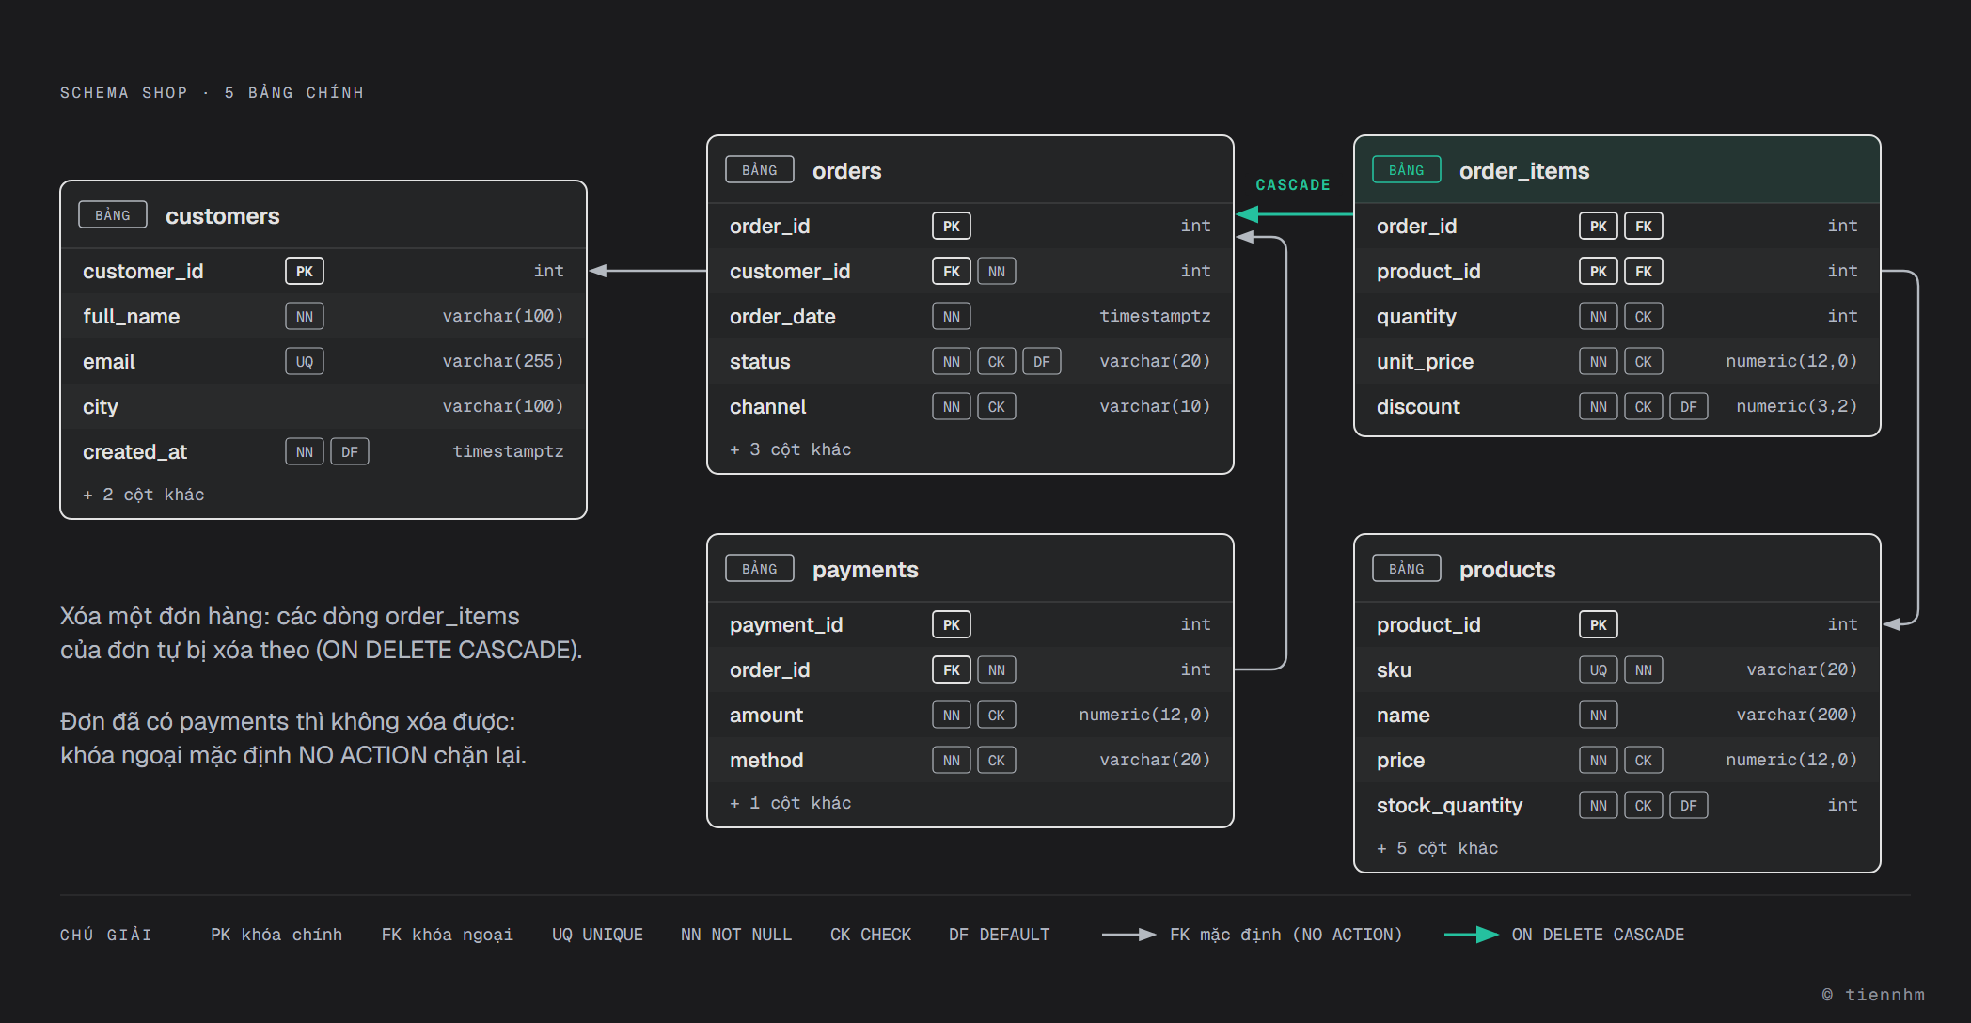Click 'varchar(200)' type of name
Screen dimensions: 1971x1023
coord(1797,715)
